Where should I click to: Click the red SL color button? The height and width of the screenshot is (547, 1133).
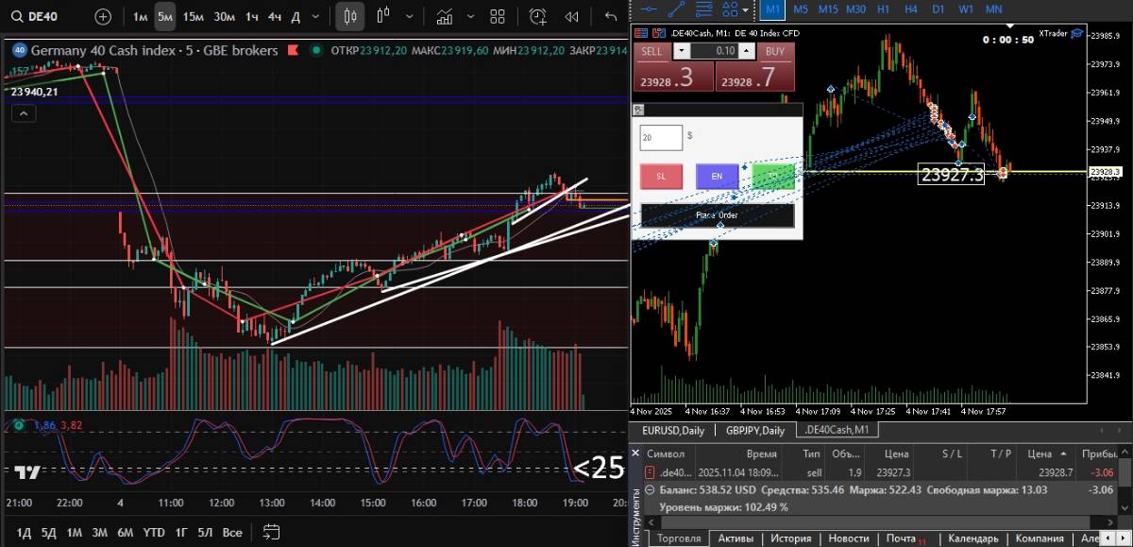click(x=661, y=176)
